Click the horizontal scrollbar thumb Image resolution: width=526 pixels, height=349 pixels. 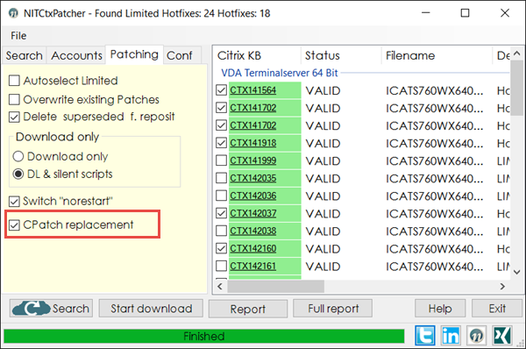click(x=276, y=287)
